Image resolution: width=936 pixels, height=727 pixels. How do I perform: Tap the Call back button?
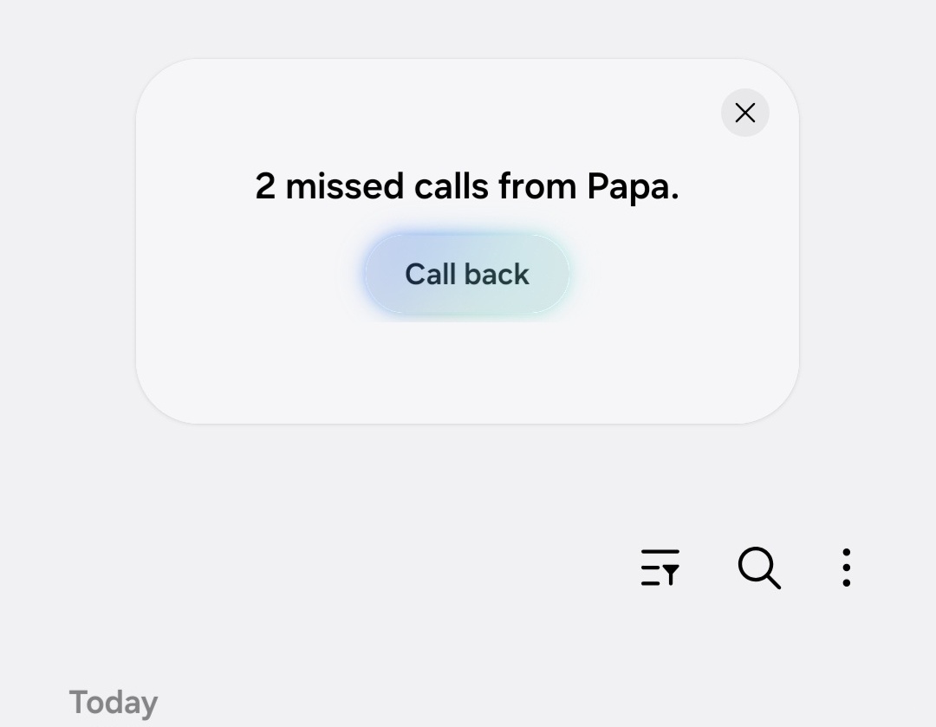(x=466, y=274)
